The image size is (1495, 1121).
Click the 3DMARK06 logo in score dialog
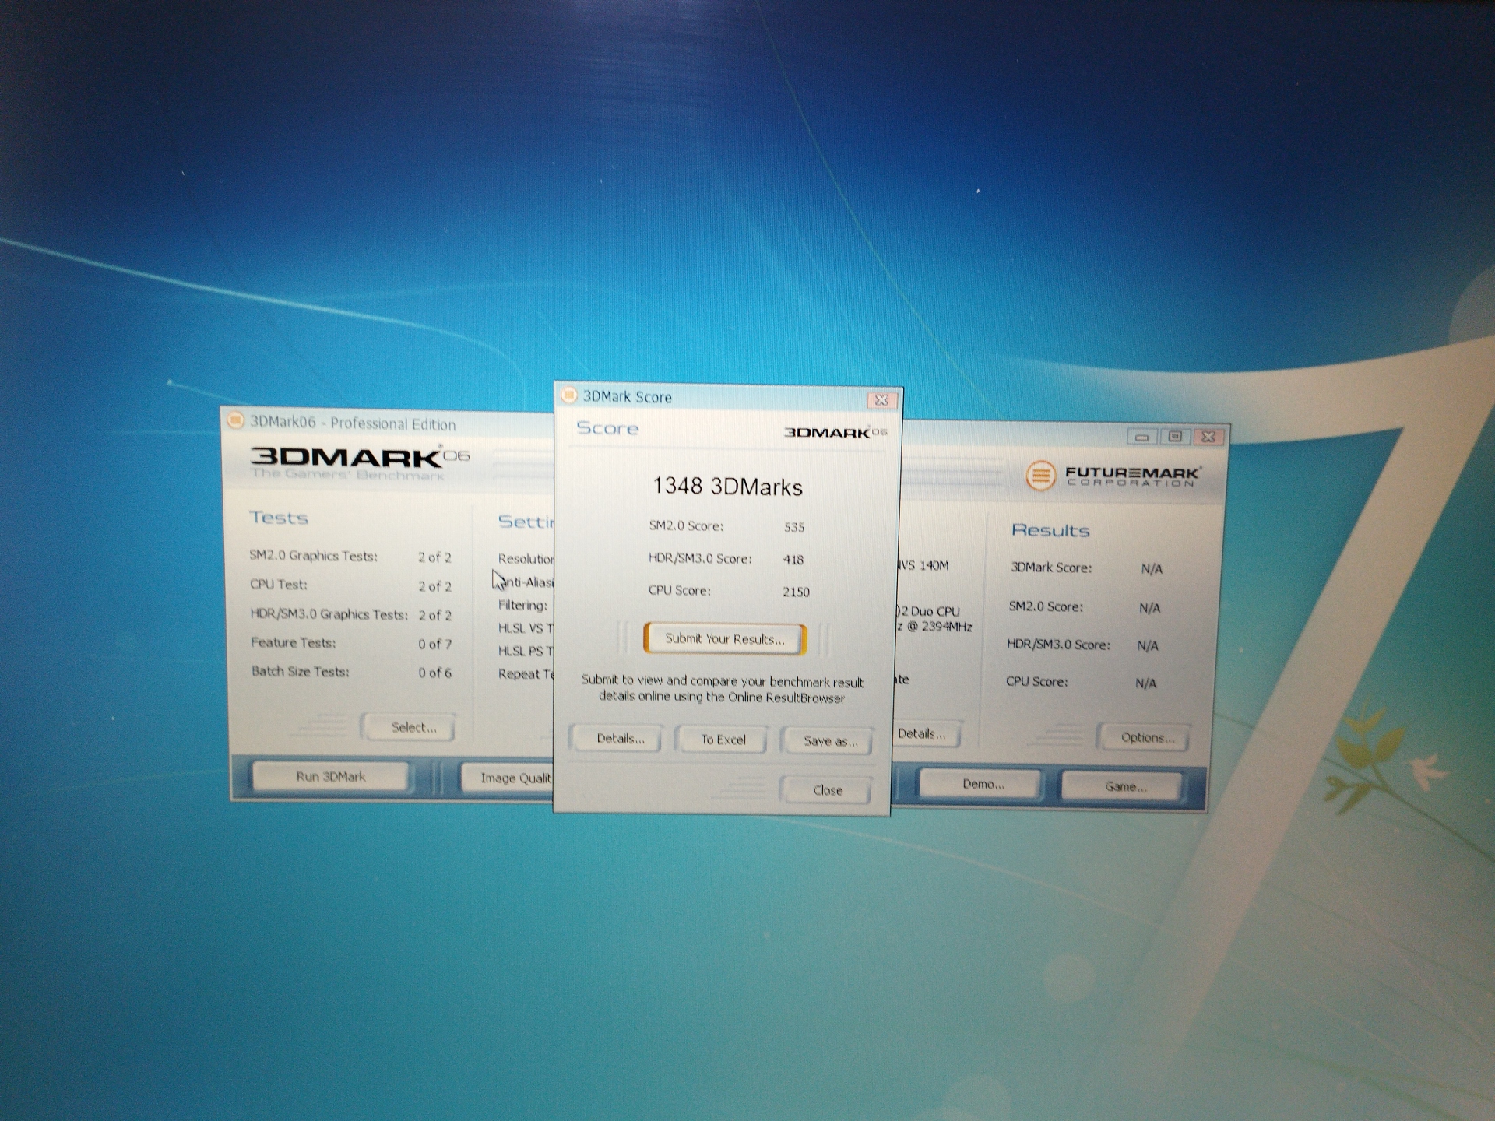coord(835,432)
